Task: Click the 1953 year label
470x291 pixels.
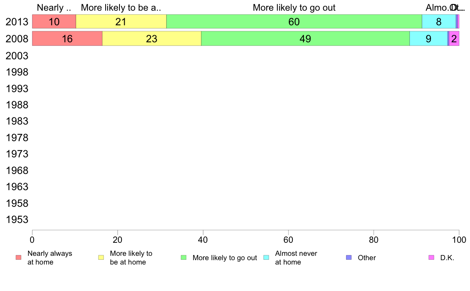Action: (x=17, y=220)
